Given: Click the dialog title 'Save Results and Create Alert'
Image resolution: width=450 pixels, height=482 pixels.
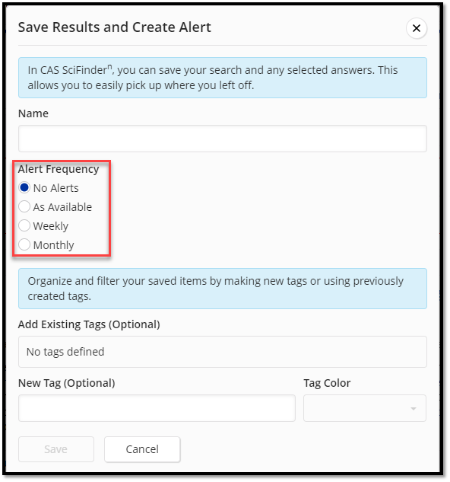Looking at the screenshot, I should tap(115, 27).
